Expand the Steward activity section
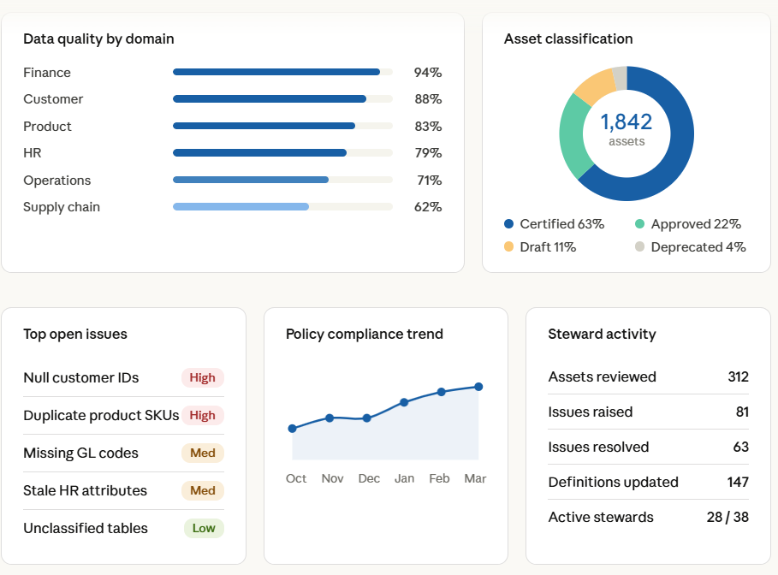 click(601, 334)
